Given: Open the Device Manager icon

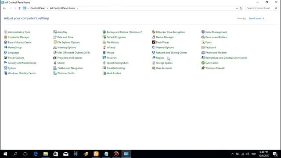Looking at the screenshot, I should pos(154,37).
